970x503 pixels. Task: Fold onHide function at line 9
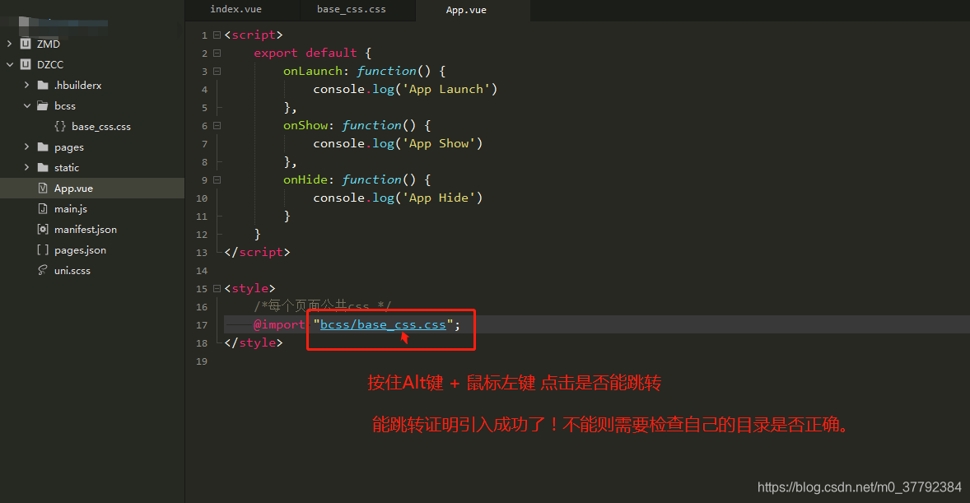coord(217,180)
